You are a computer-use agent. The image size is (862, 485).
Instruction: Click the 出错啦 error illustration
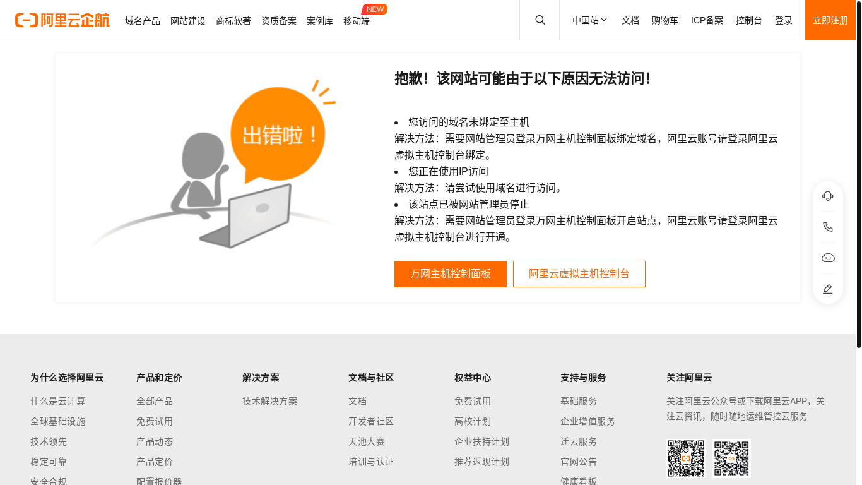point(215,164)
